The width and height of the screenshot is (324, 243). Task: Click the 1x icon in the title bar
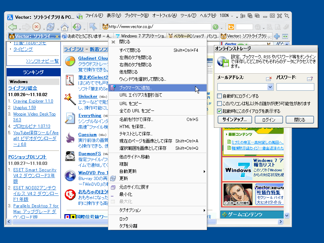coord(243,16)
